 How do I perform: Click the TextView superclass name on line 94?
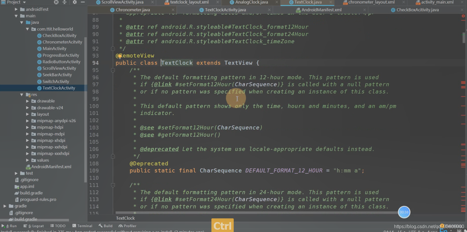238,63
